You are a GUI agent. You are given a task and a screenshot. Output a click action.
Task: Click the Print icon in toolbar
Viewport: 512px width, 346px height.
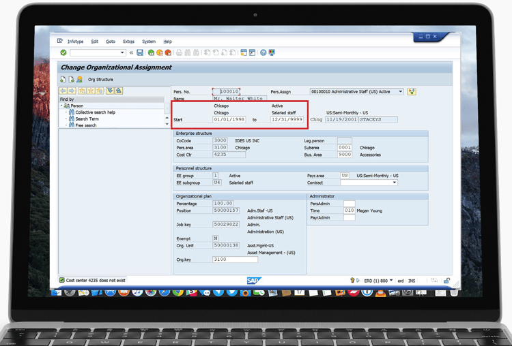click(179, 52)
